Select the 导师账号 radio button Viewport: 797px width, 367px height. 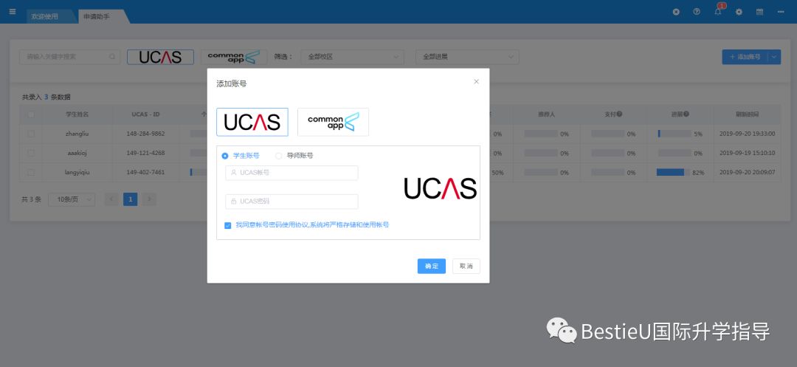tap(278, 156)
